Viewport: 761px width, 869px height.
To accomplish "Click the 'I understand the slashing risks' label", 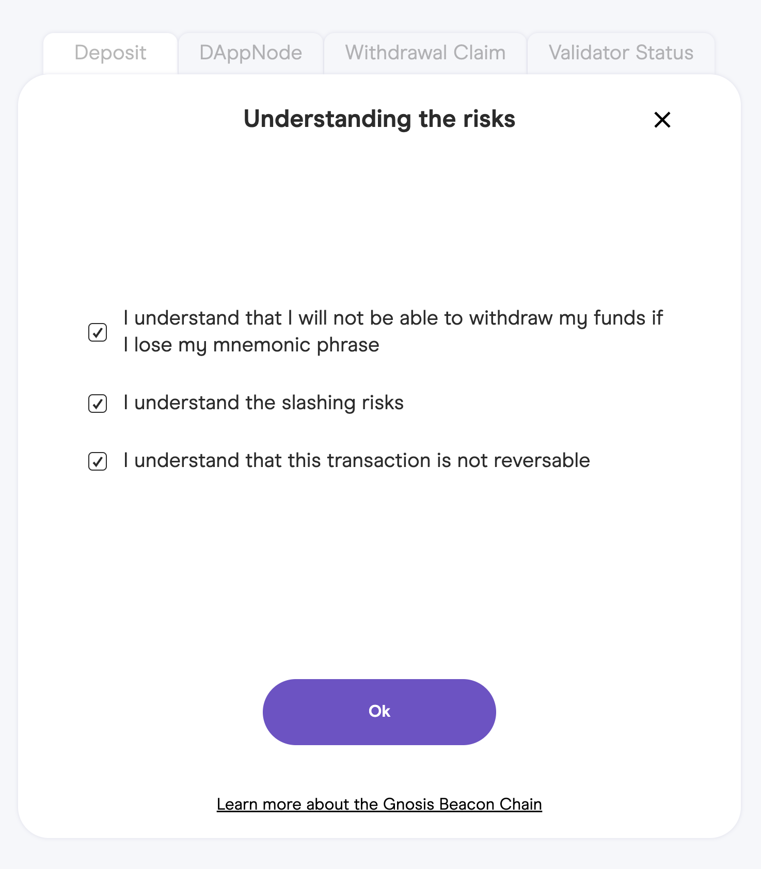I will 263,403.
